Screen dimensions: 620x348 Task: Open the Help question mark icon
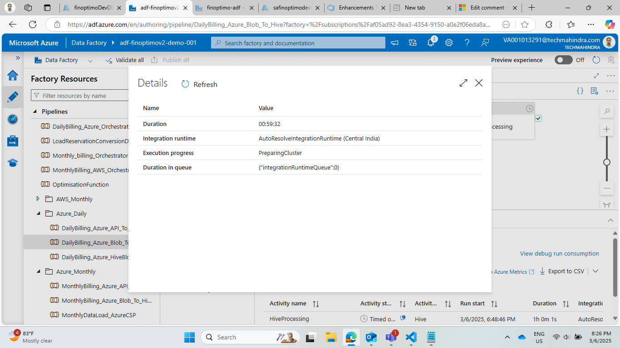click(467, 43)
